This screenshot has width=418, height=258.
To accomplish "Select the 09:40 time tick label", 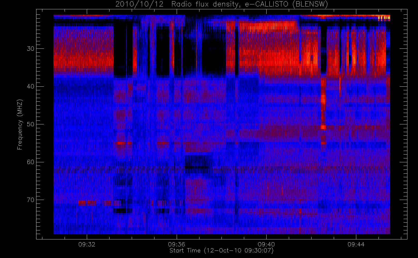I will coord(266,244).
